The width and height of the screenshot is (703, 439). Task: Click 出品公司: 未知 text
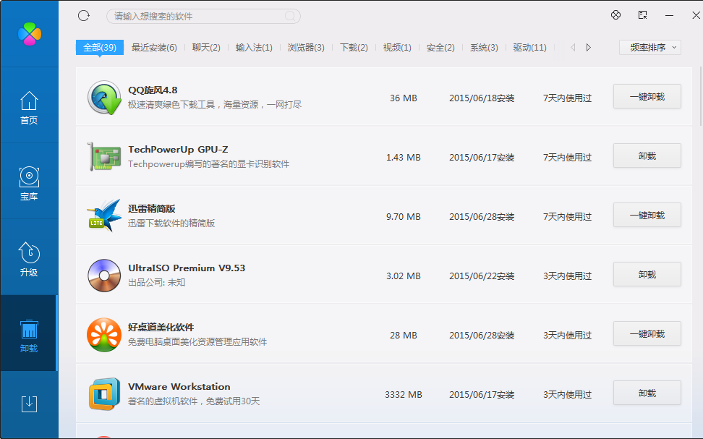156,283
